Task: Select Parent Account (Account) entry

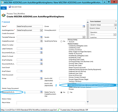Action: click(77, 67)
